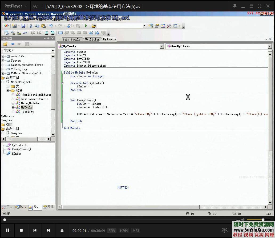Click the Save icon in the toolbar
This screenshot has height=238, width=275.
[x=23, y=26]
